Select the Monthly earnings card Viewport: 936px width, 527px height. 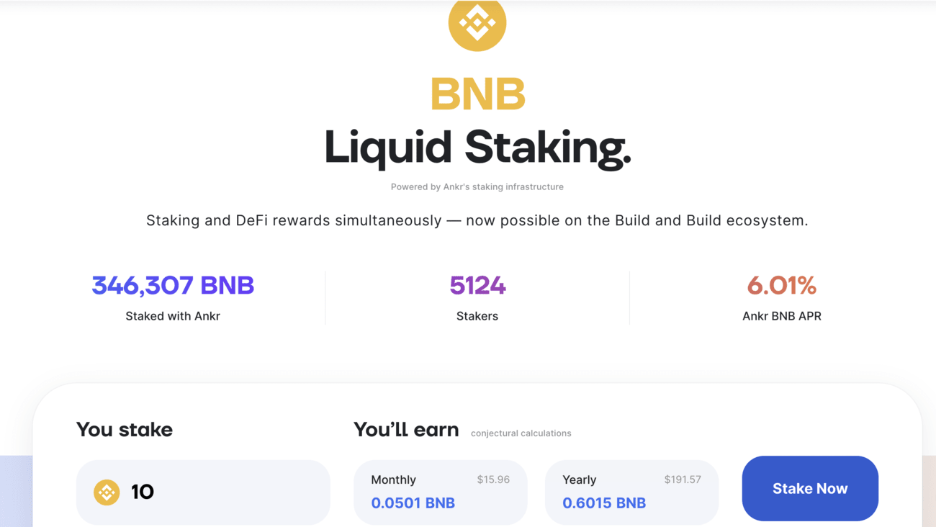tap(441, 492)
